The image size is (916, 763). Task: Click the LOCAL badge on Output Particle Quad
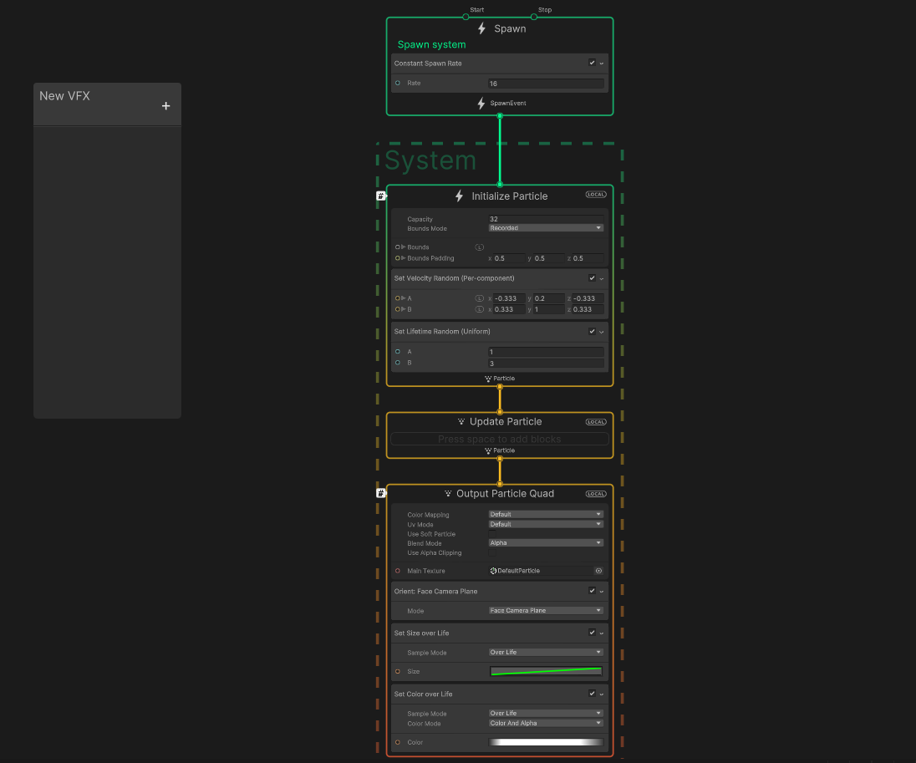[595, 493]
